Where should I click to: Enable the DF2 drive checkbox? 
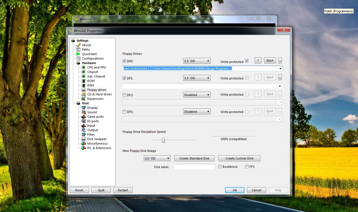pos(124,95)
